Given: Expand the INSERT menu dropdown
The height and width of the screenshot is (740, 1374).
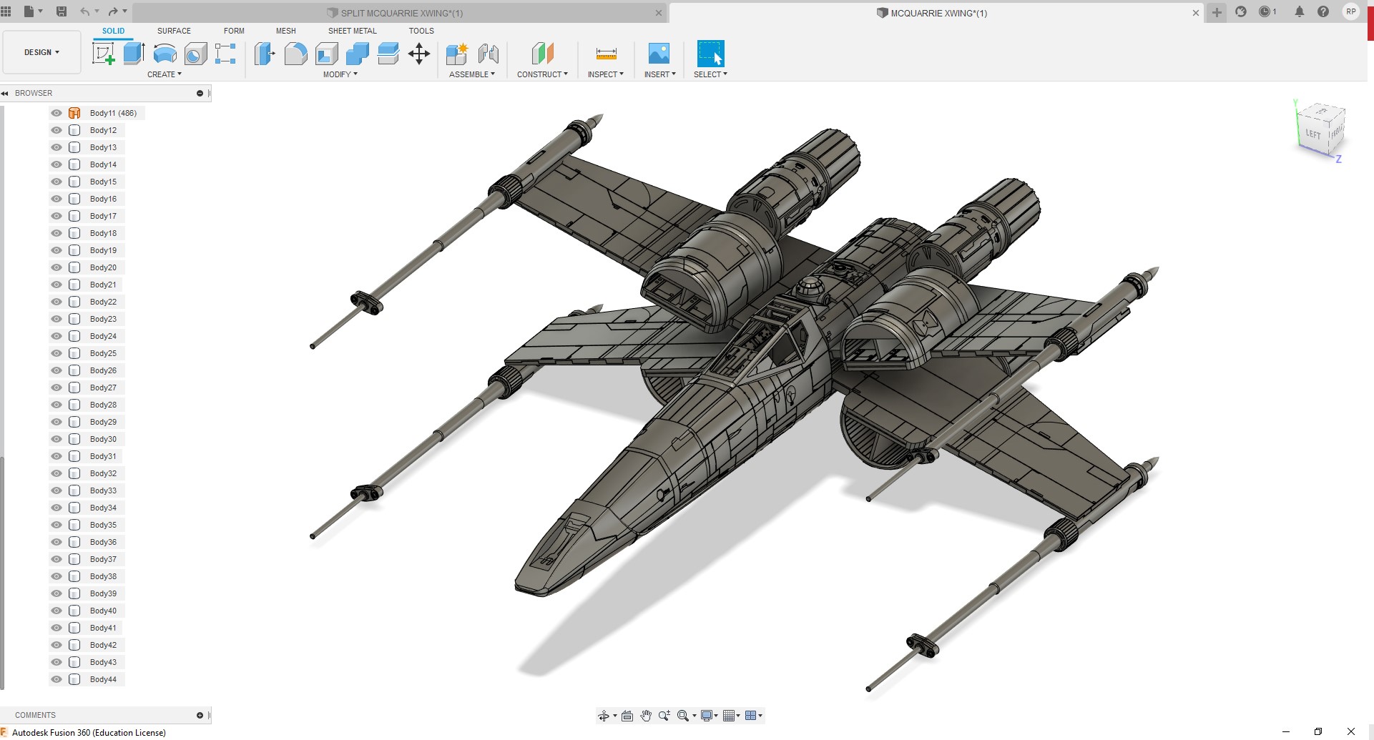Looking at the screenshot, I should click(x=660, y=74).
